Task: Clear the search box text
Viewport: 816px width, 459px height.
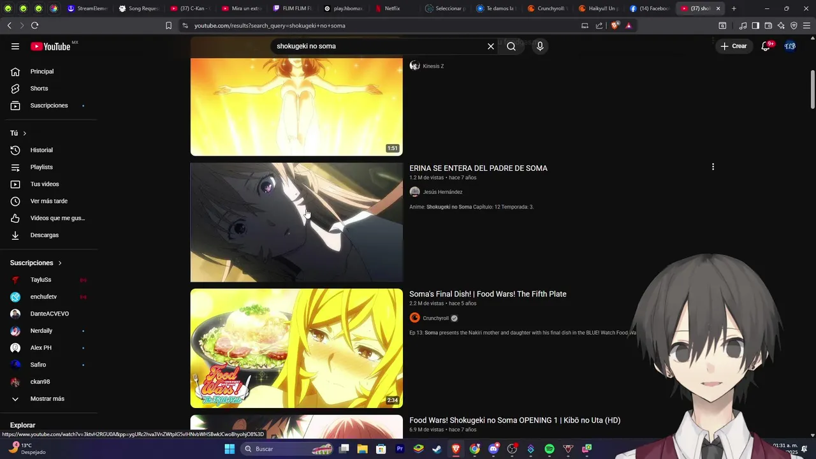Action: point(491,46)
